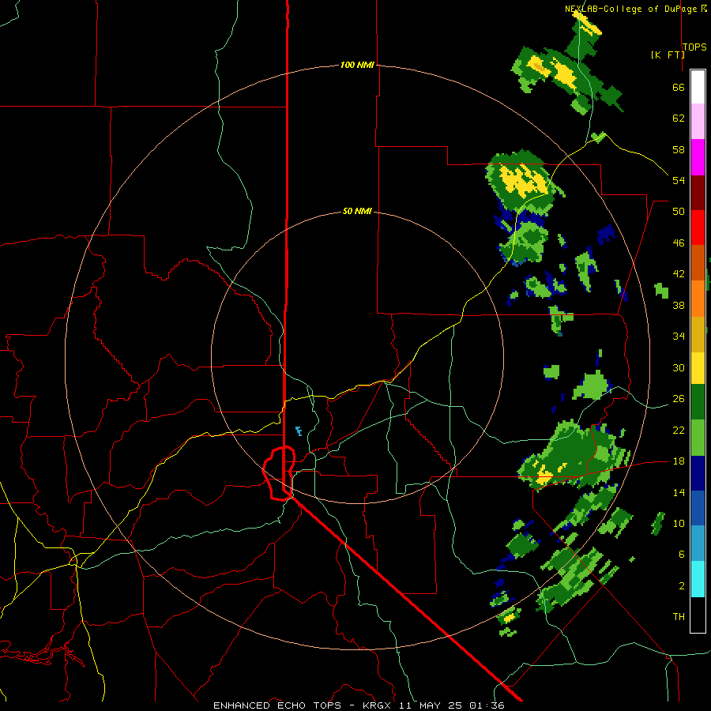
Task: Click the yellow 30 K FT legend swatch
Action: tap(698, 368)
